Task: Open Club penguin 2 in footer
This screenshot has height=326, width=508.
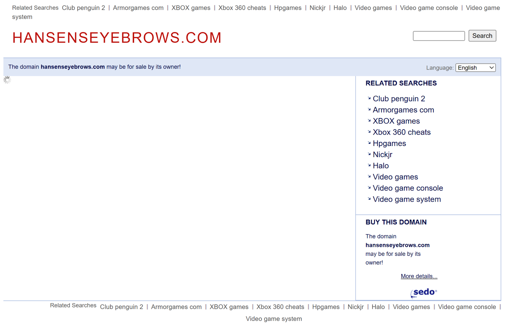Action: pos(121,307)
